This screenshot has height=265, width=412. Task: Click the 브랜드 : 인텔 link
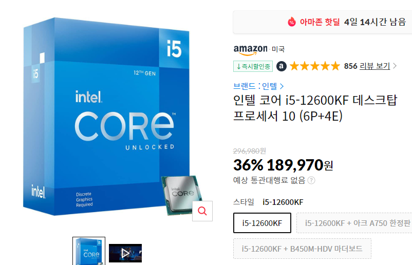(255, 86)
